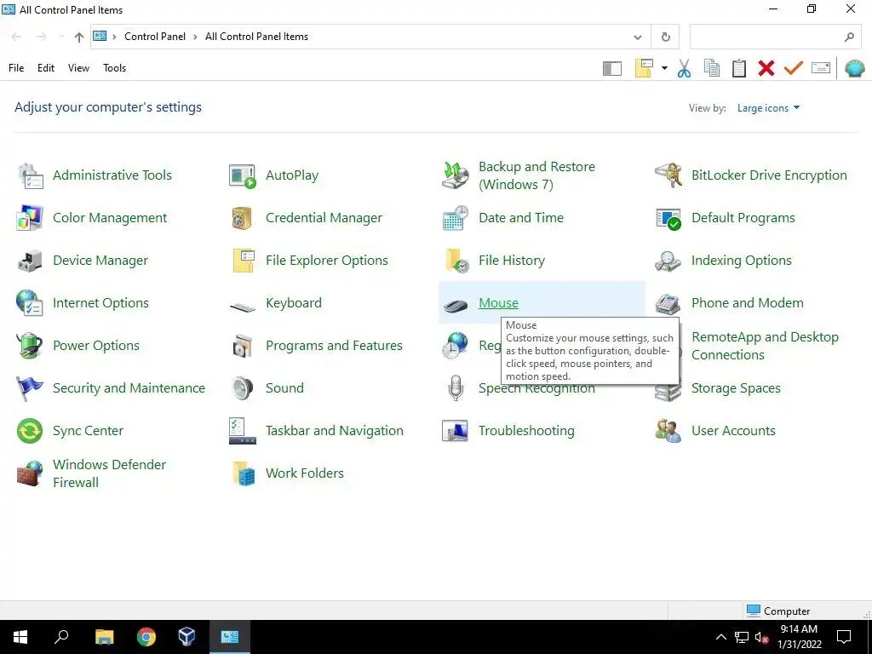Open the Device Manager icon
This screenshot has height=654, width=872.
point(30,261)
